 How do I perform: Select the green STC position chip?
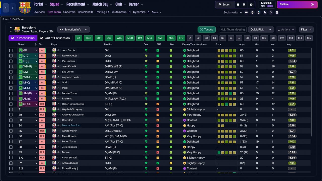click(181, 38)
